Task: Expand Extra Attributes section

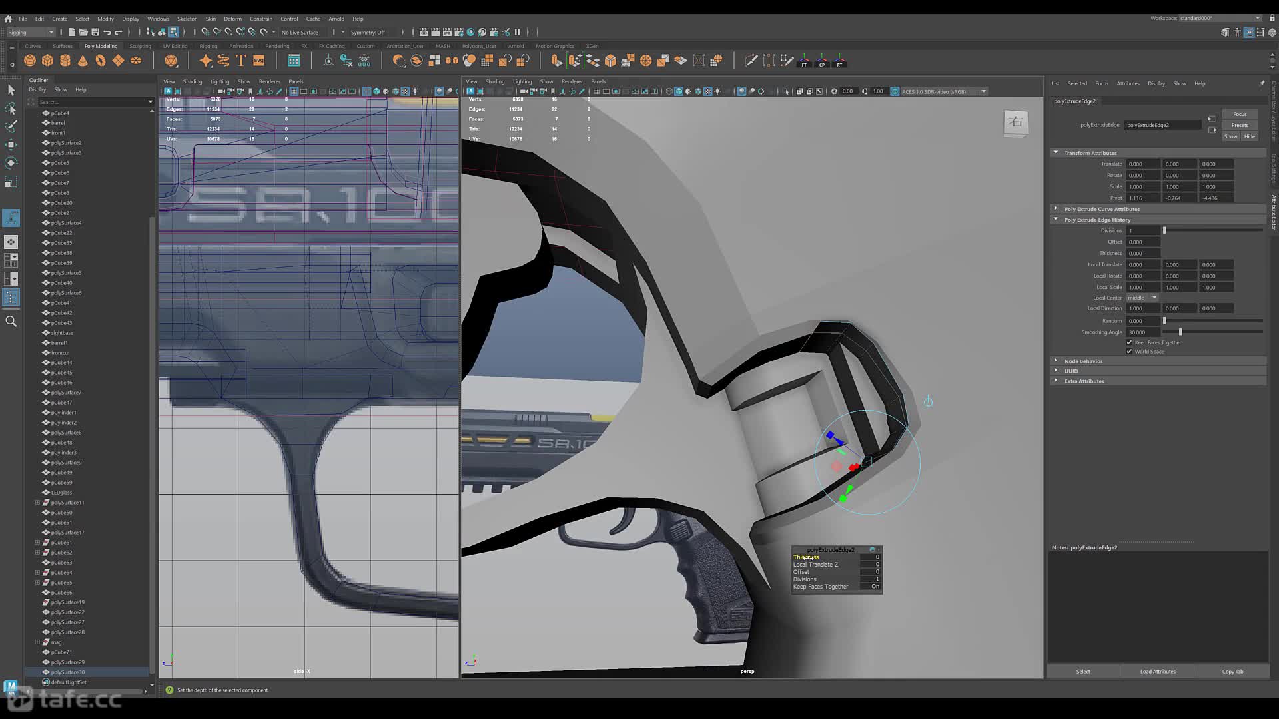Action: pyautogui.click(x=1056, y=381)
